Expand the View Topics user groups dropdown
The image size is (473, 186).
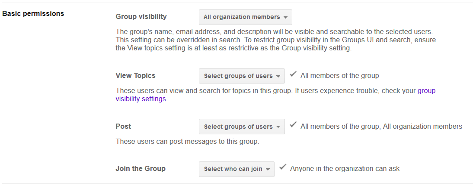pos(241,76)
